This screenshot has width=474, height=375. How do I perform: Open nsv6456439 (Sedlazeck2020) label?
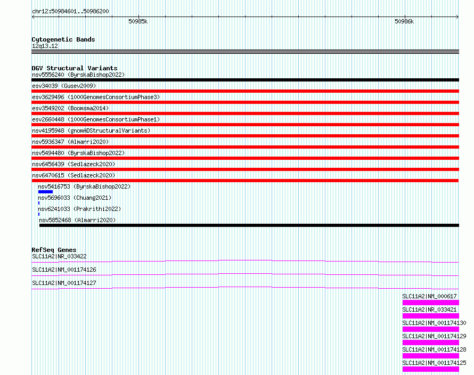[73, 164]
